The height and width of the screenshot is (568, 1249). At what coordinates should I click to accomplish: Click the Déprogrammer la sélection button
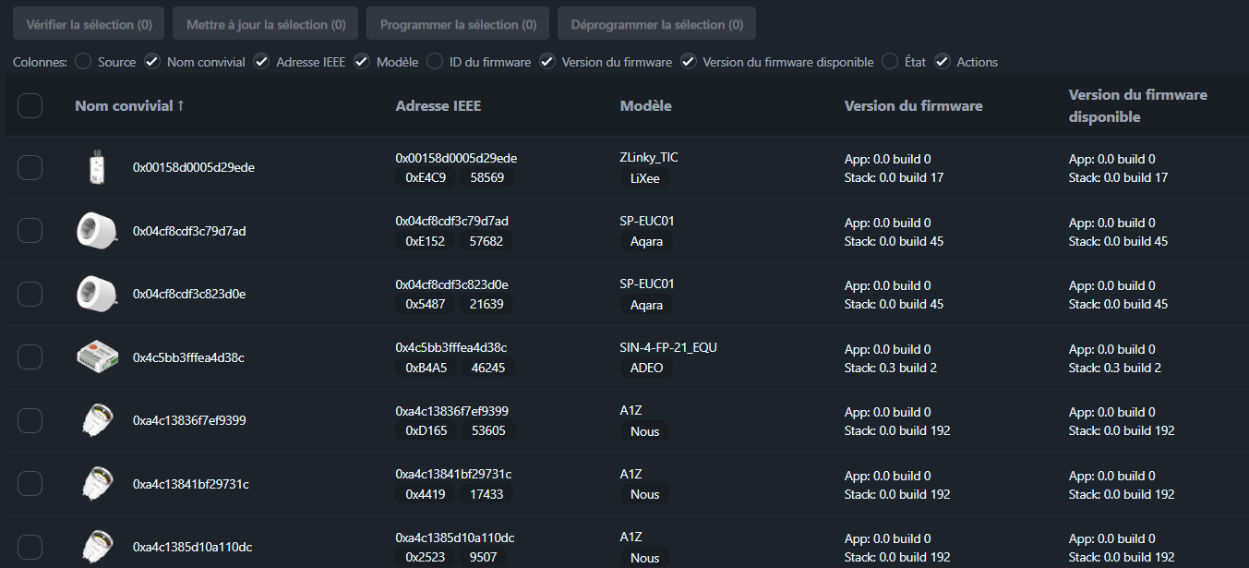pos(656,24)
